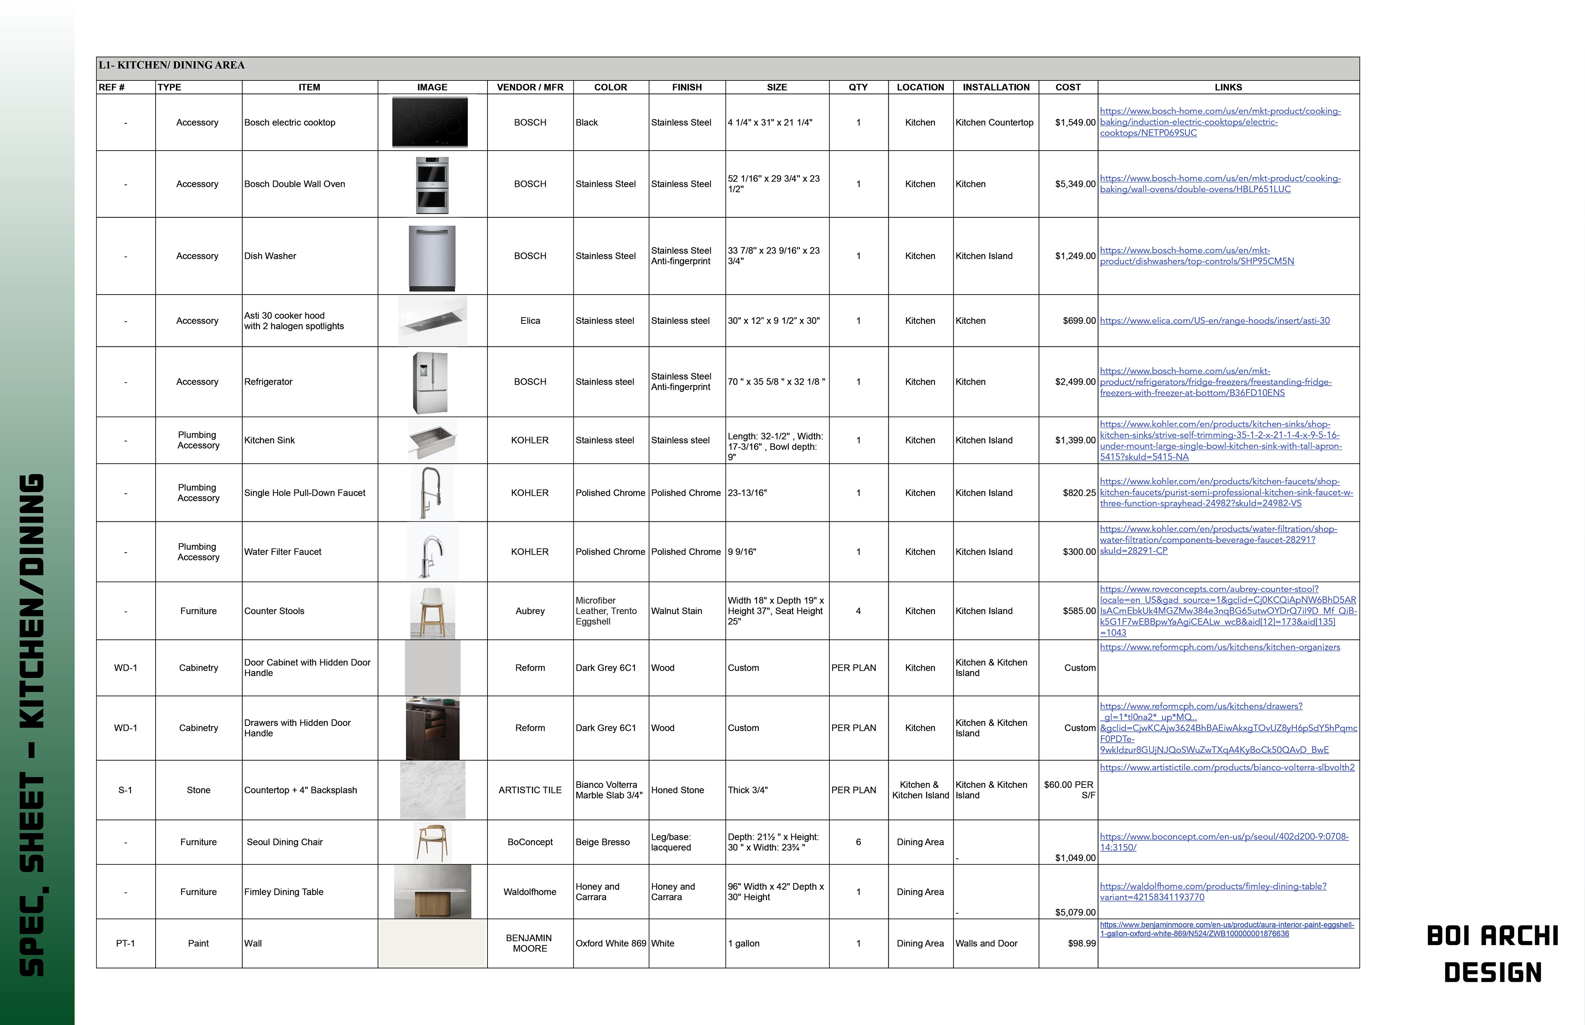The image size is (1585, 1025).
Task: Open the Waldolfhome Fimley dining table link
Action: pyautogui.click(x=1213, y=892)
